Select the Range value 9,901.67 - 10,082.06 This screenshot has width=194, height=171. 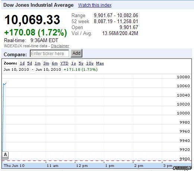116,15
